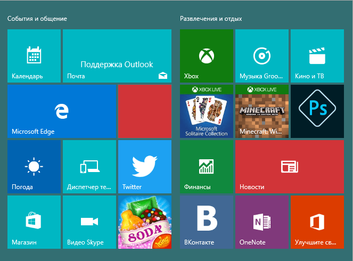Launch Microsoft Edge tile
The height and width of the screenshot is (261, 353).
point(62,111)
